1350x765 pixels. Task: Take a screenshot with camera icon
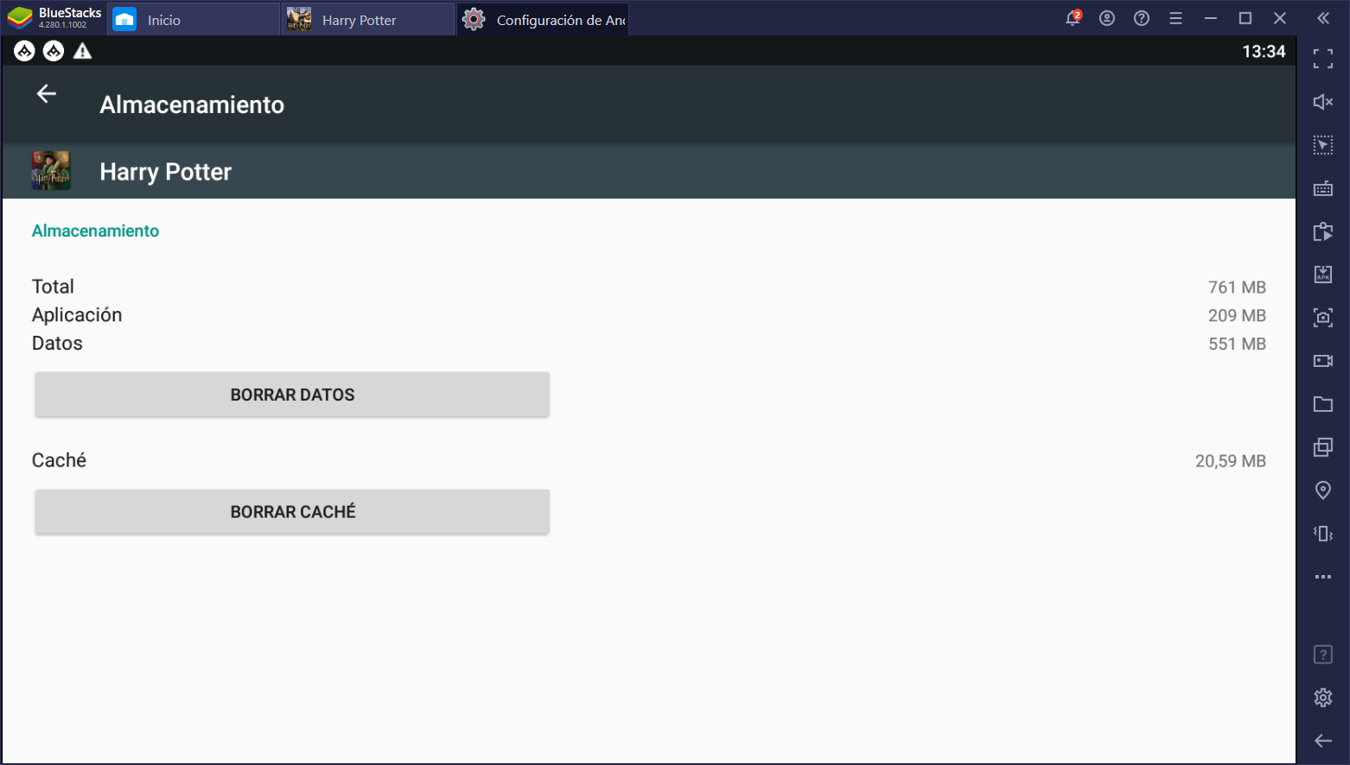coord(1323,318)
